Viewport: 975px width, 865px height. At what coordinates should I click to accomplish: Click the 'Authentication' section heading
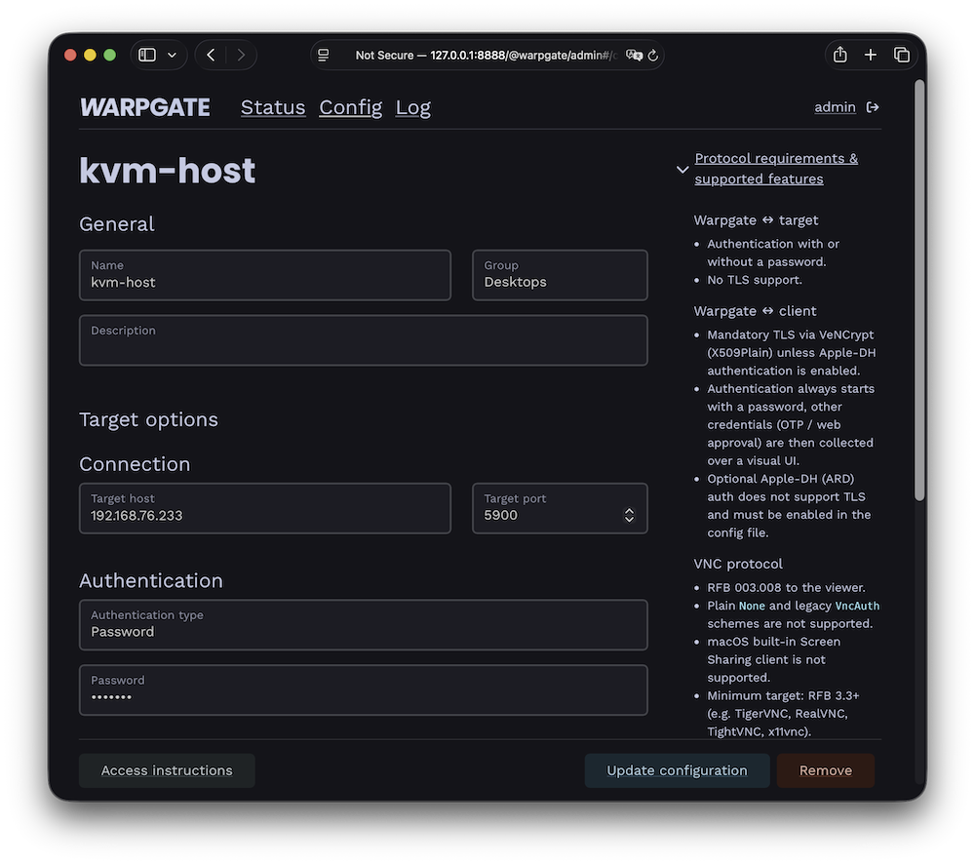coord(151,581)
